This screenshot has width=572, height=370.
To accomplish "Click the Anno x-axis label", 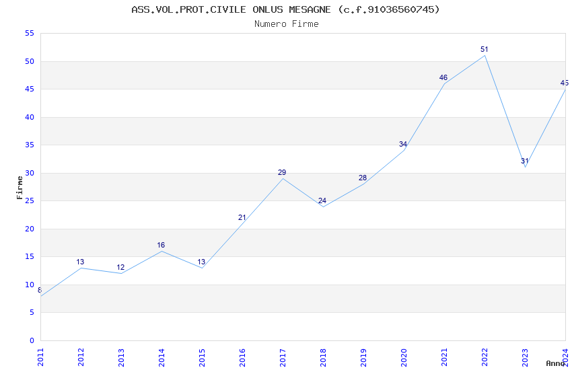I will 555,363.
